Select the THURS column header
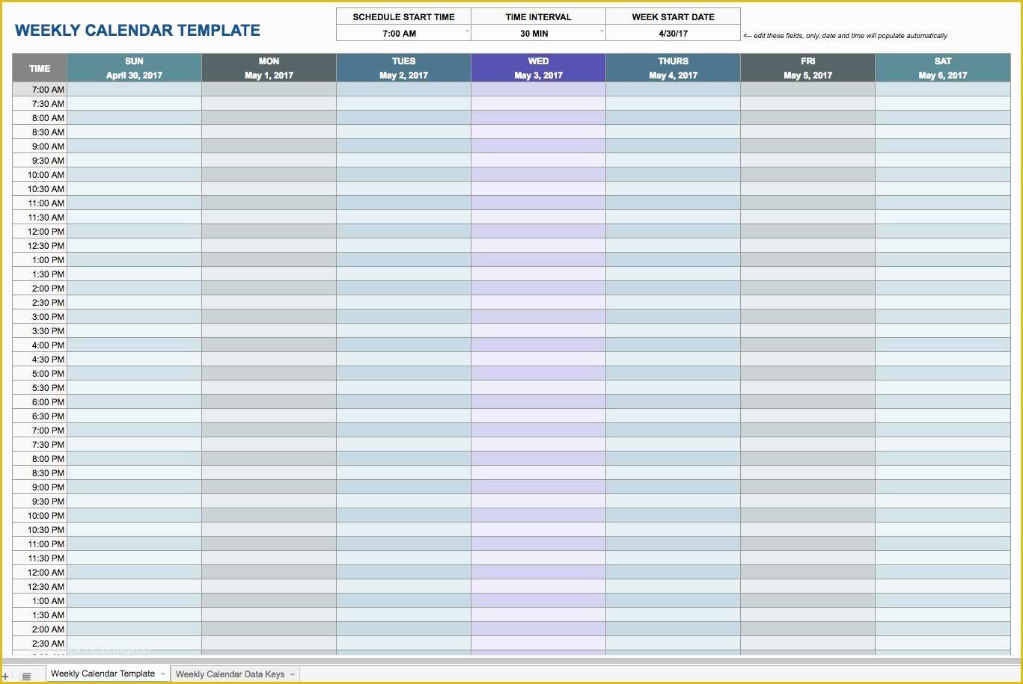 [x=673, y=61]
